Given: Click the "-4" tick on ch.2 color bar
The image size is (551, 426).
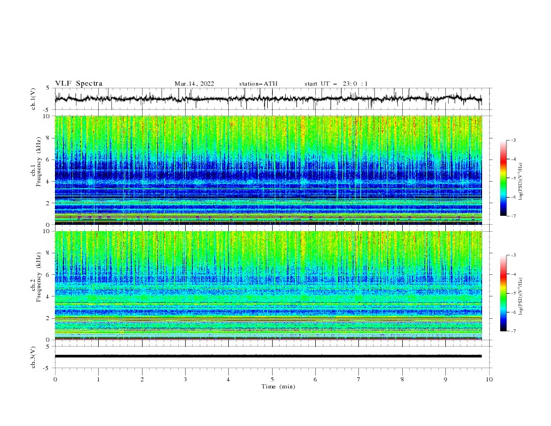Looking at the screenshot, I should pos(513,274).
